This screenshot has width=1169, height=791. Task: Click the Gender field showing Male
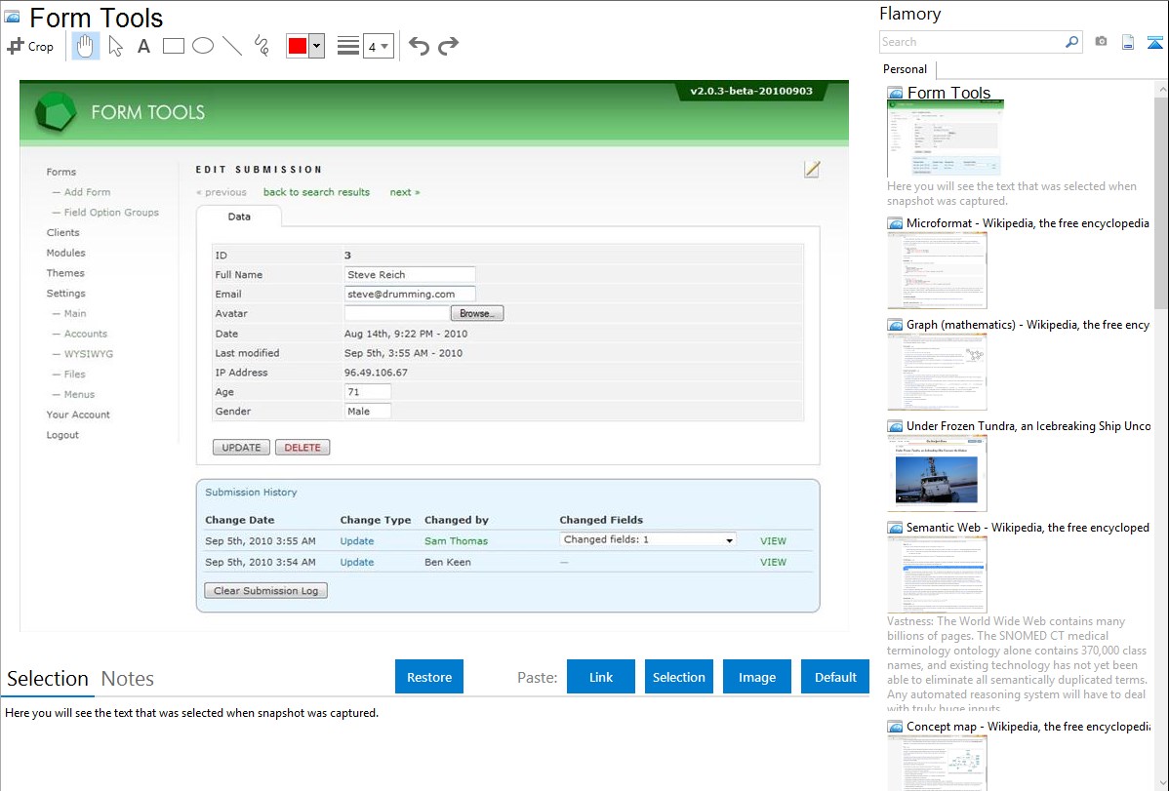[x=368, y=411]
